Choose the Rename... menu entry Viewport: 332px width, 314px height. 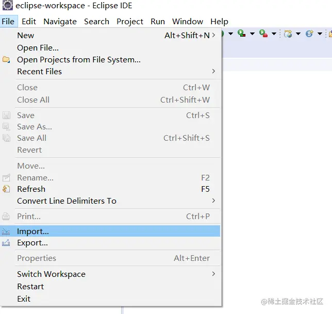click(x=110, y=178)
